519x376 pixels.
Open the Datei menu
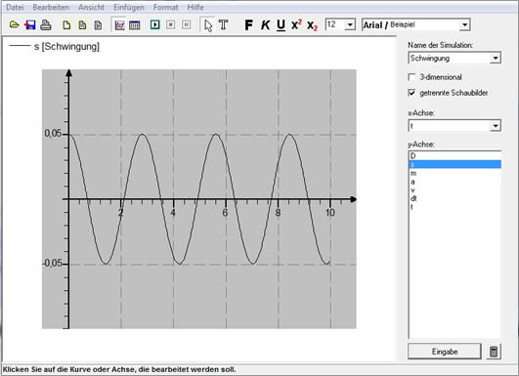coord(15,7)
